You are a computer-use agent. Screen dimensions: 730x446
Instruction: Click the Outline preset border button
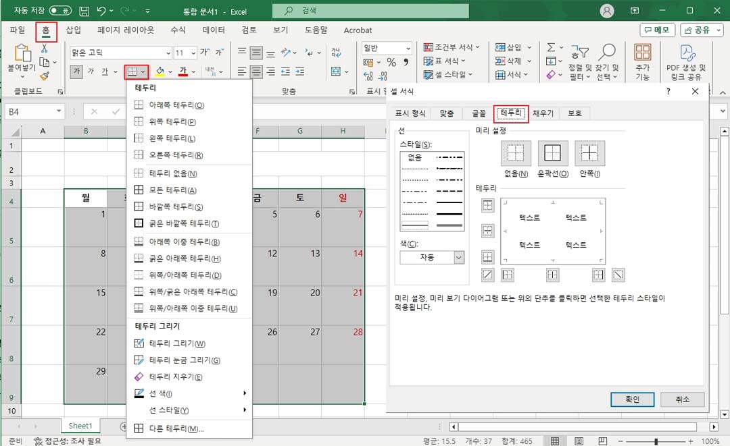click(x=553, y=153)
